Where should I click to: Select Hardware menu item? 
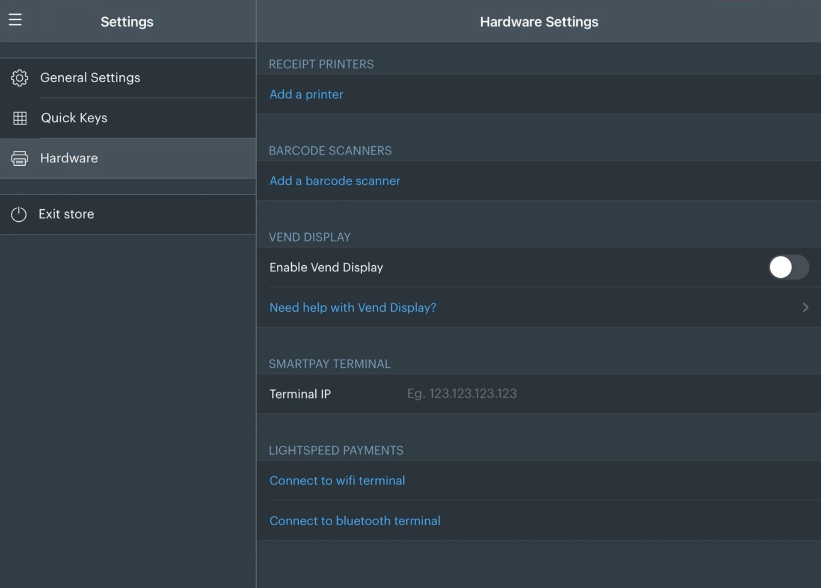click(x=128, y=158)
